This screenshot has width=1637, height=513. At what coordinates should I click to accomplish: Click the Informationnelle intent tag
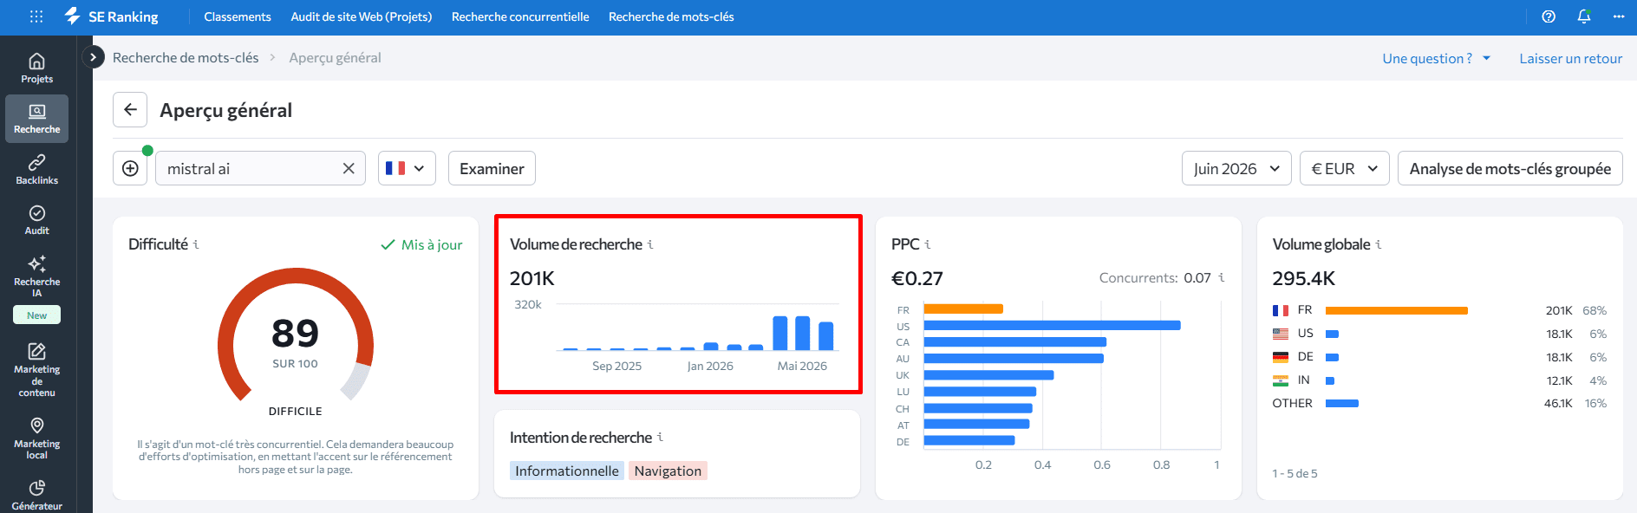click(x=567, y=471)
